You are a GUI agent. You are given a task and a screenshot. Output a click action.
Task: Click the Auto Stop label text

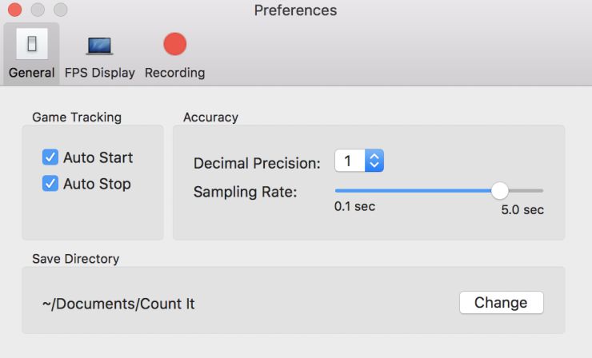(97, 184)
